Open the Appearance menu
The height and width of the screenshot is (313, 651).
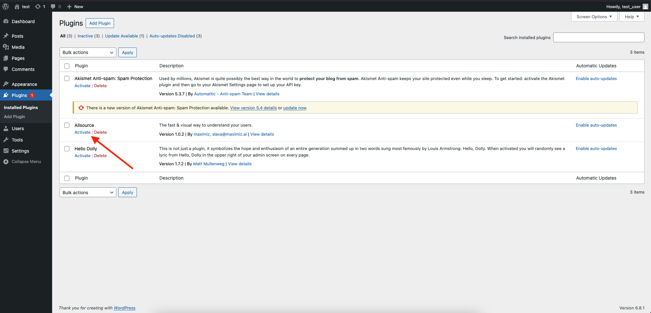pos(24,84)
